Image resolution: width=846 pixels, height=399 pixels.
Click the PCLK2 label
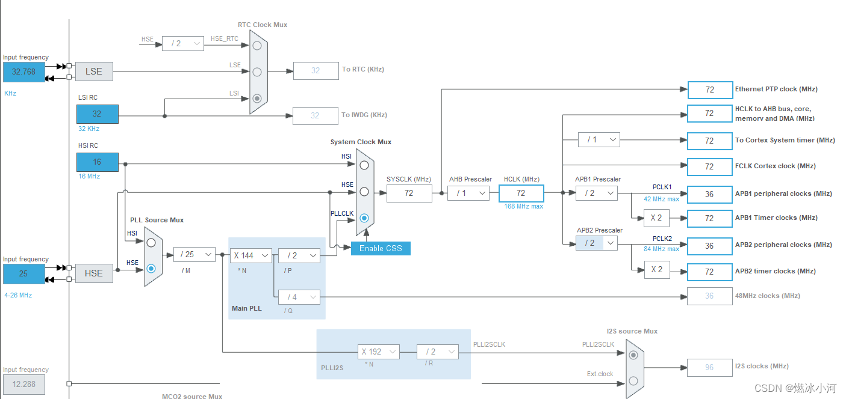point(662,239)
